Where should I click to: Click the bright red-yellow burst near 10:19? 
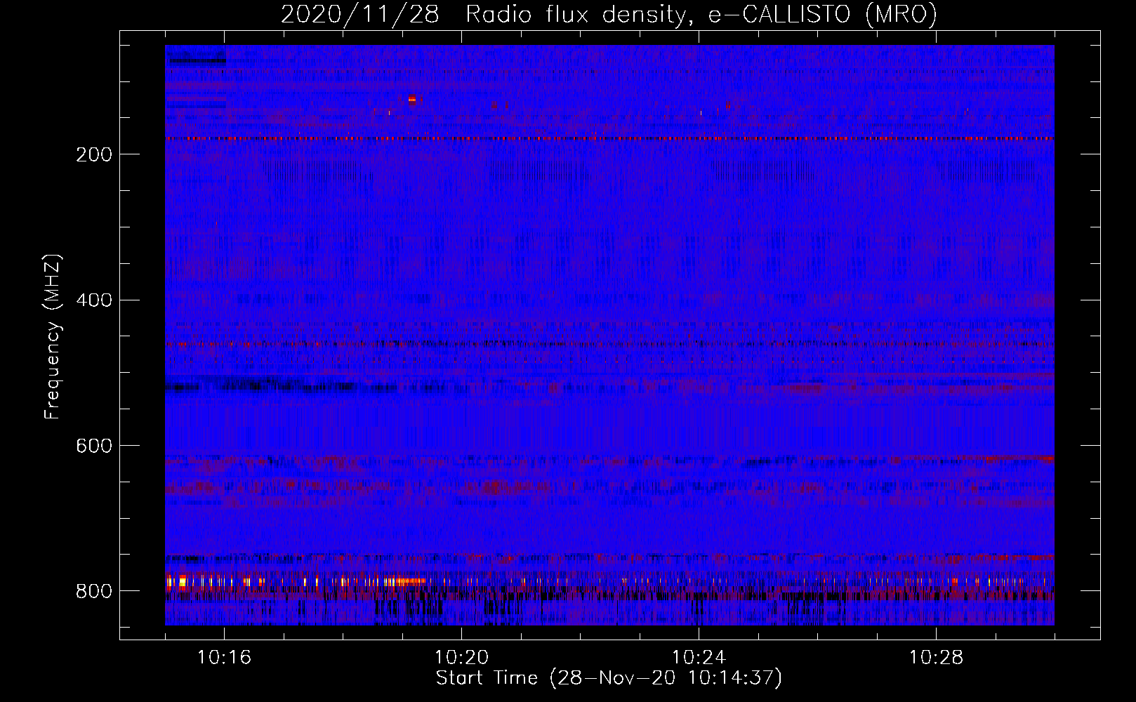coord(411,100)
